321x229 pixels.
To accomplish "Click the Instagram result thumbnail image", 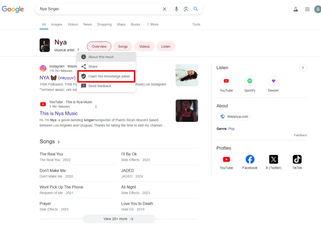I will (187, 75).
